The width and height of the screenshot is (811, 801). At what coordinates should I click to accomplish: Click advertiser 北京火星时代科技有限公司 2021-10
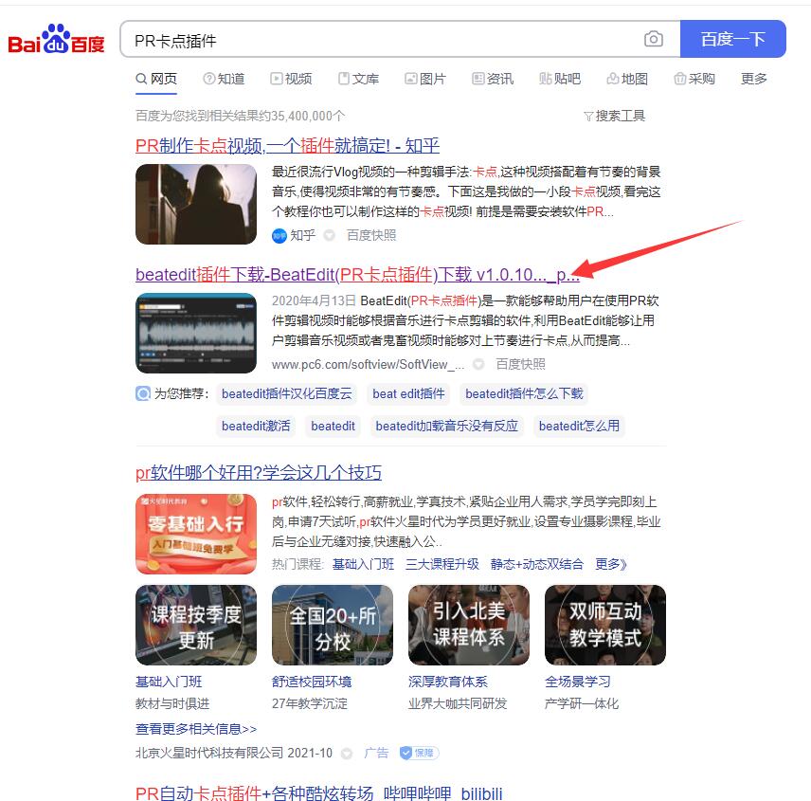pos(234,753)
